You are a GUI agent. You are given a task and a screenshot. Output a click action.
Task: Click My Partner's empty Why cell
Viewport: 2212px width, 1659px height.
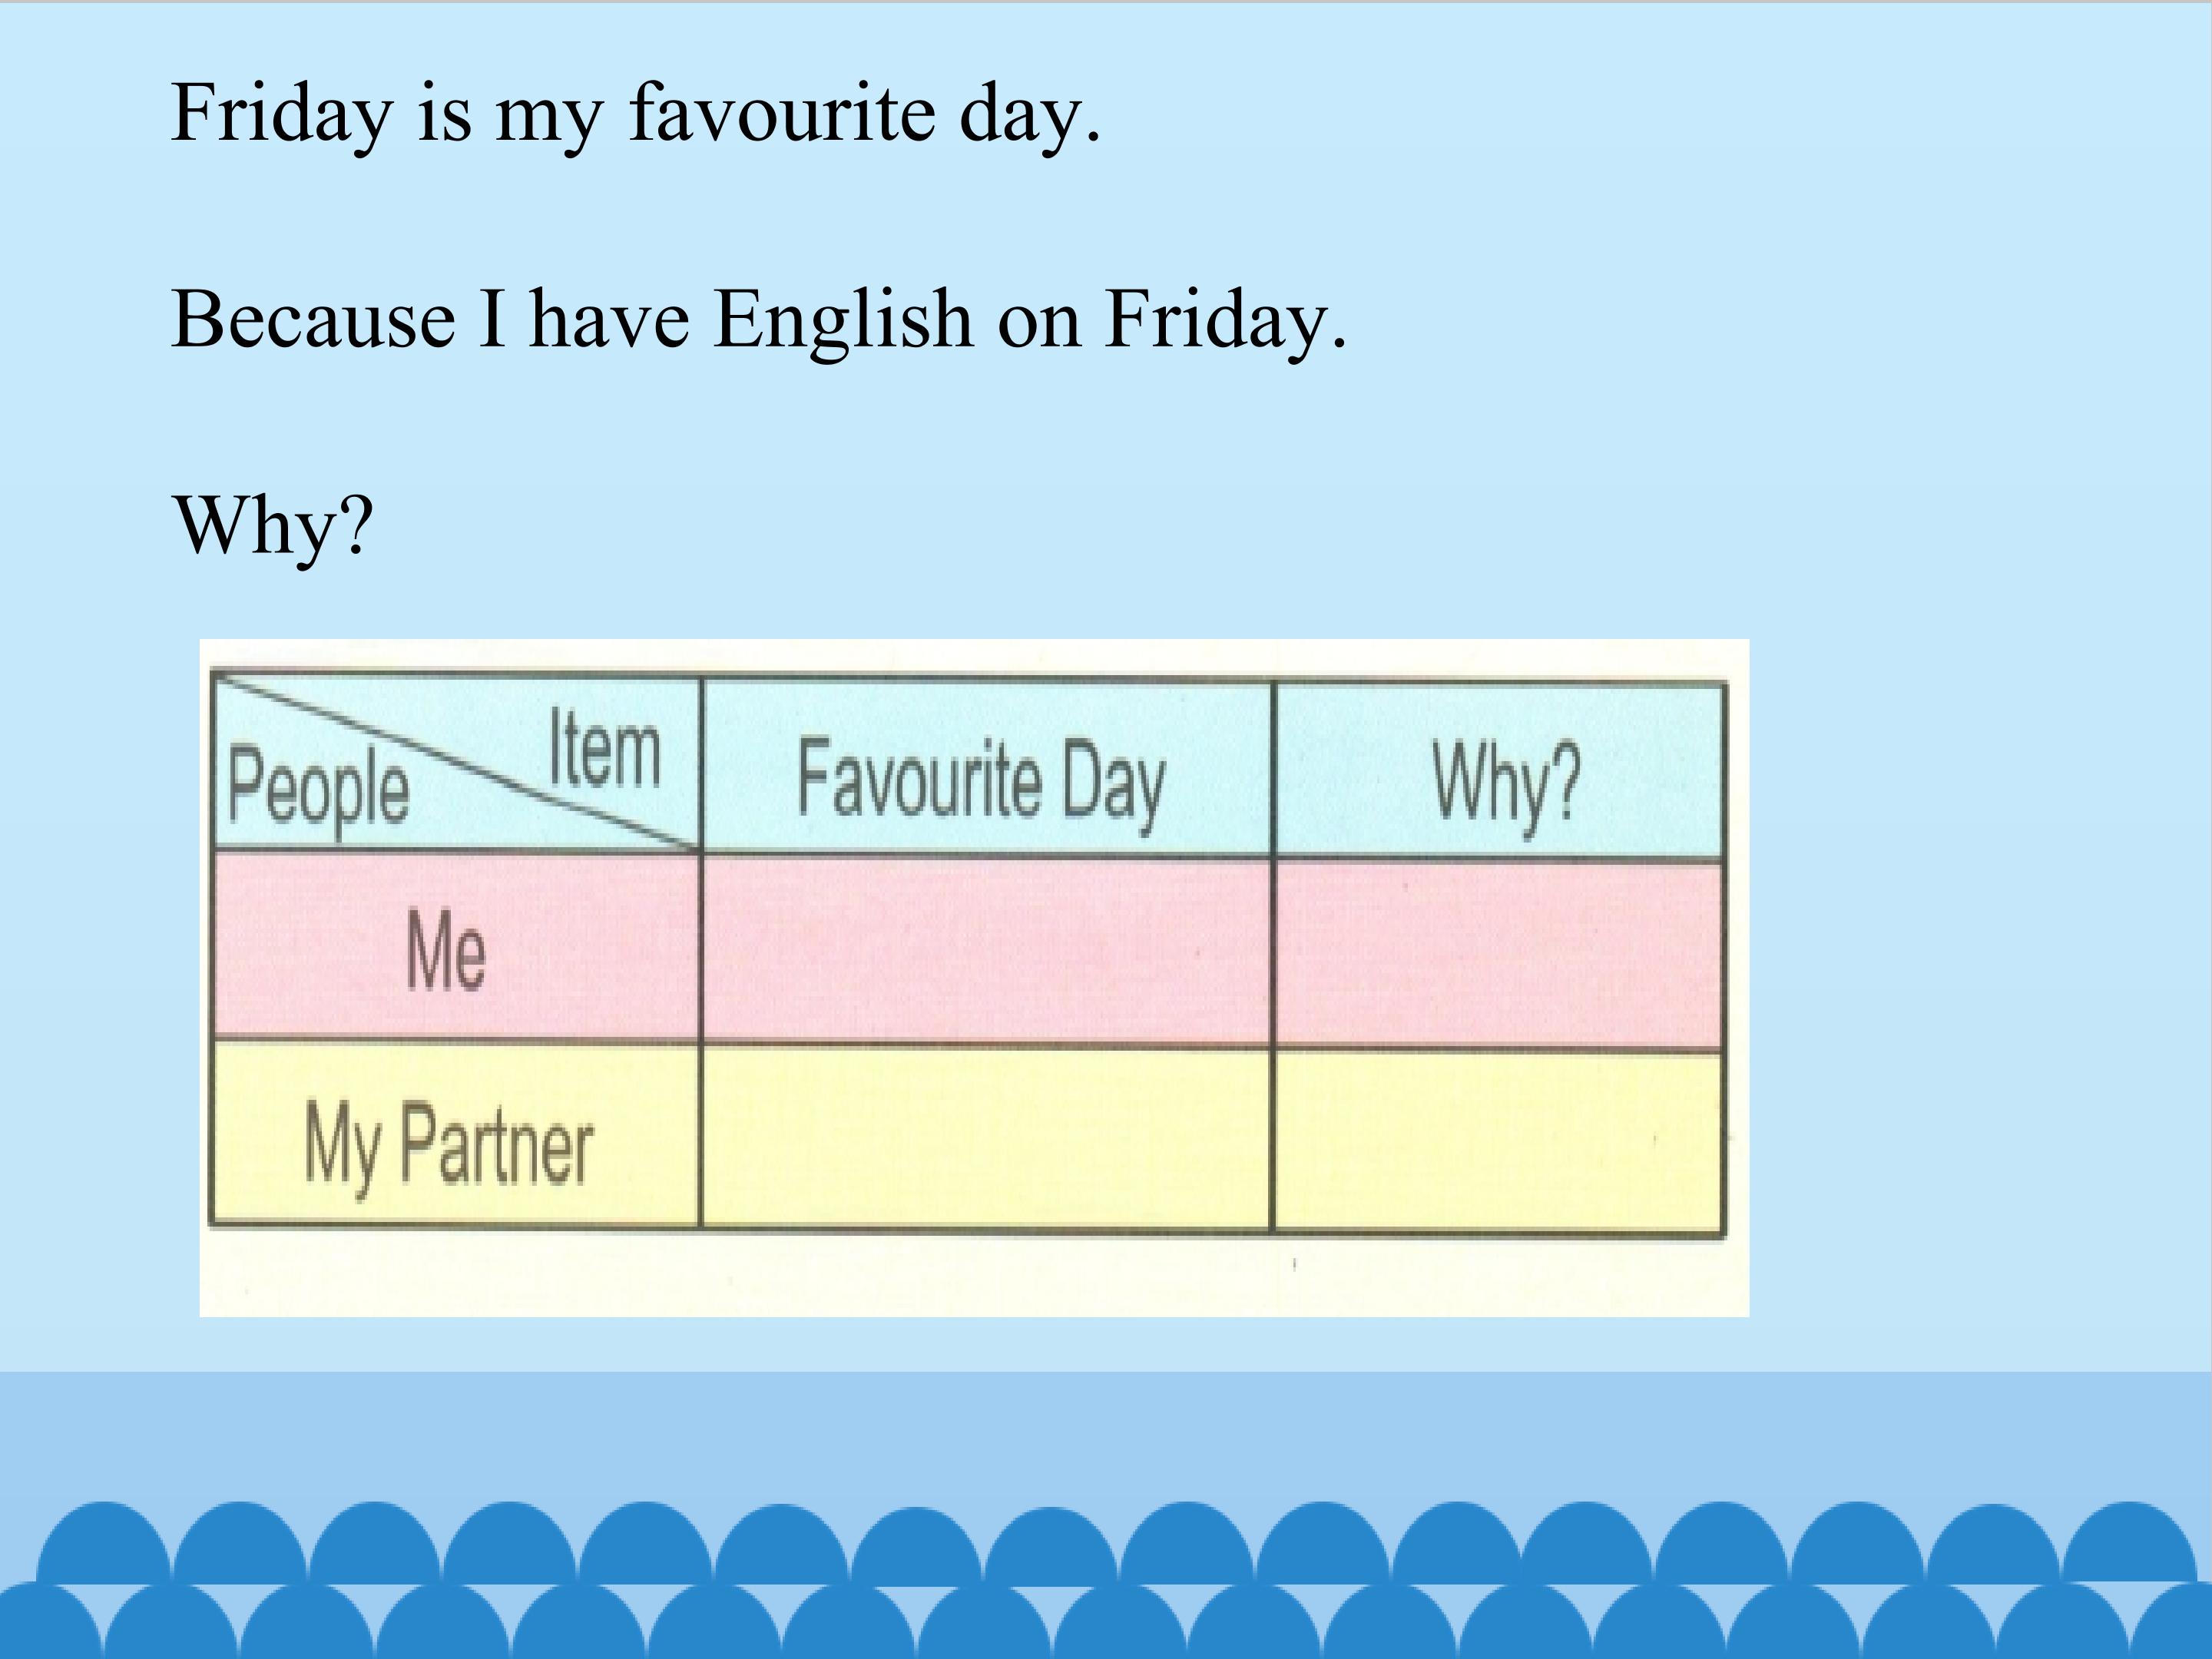pos(1498,1143)
